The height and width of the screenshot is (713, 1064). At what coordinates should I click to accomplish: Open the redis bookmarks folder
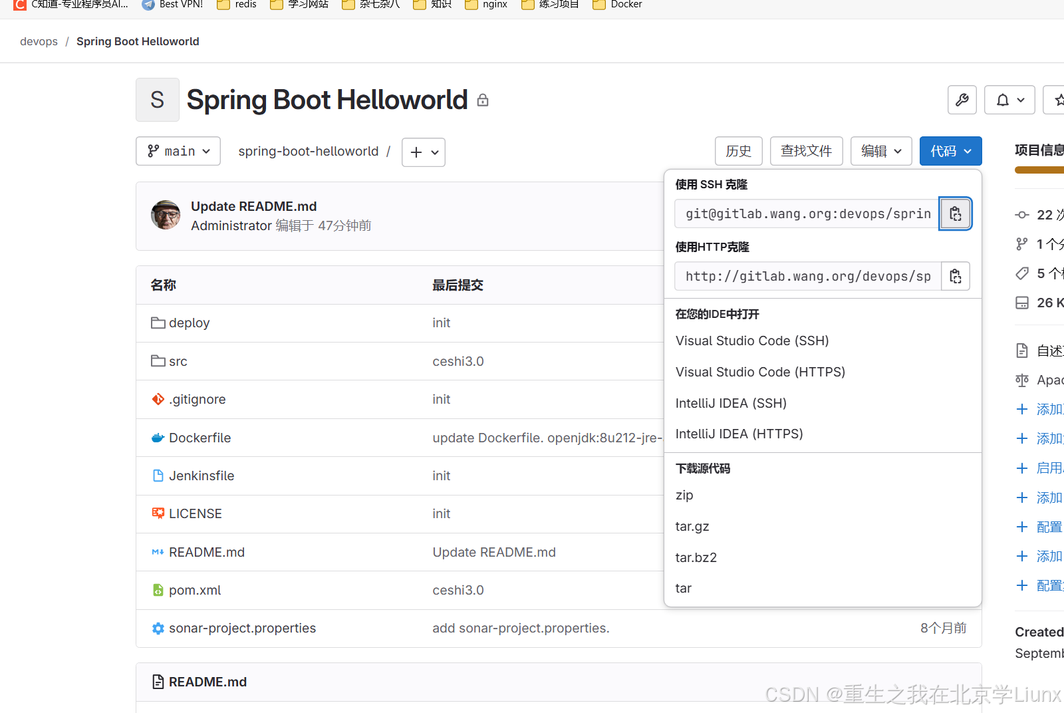(x=237, y=5)
